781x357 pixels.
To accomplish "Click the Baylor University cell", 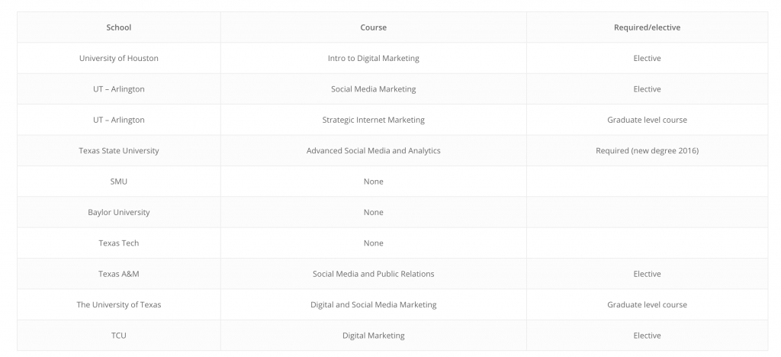I will (x=118, y=213).
